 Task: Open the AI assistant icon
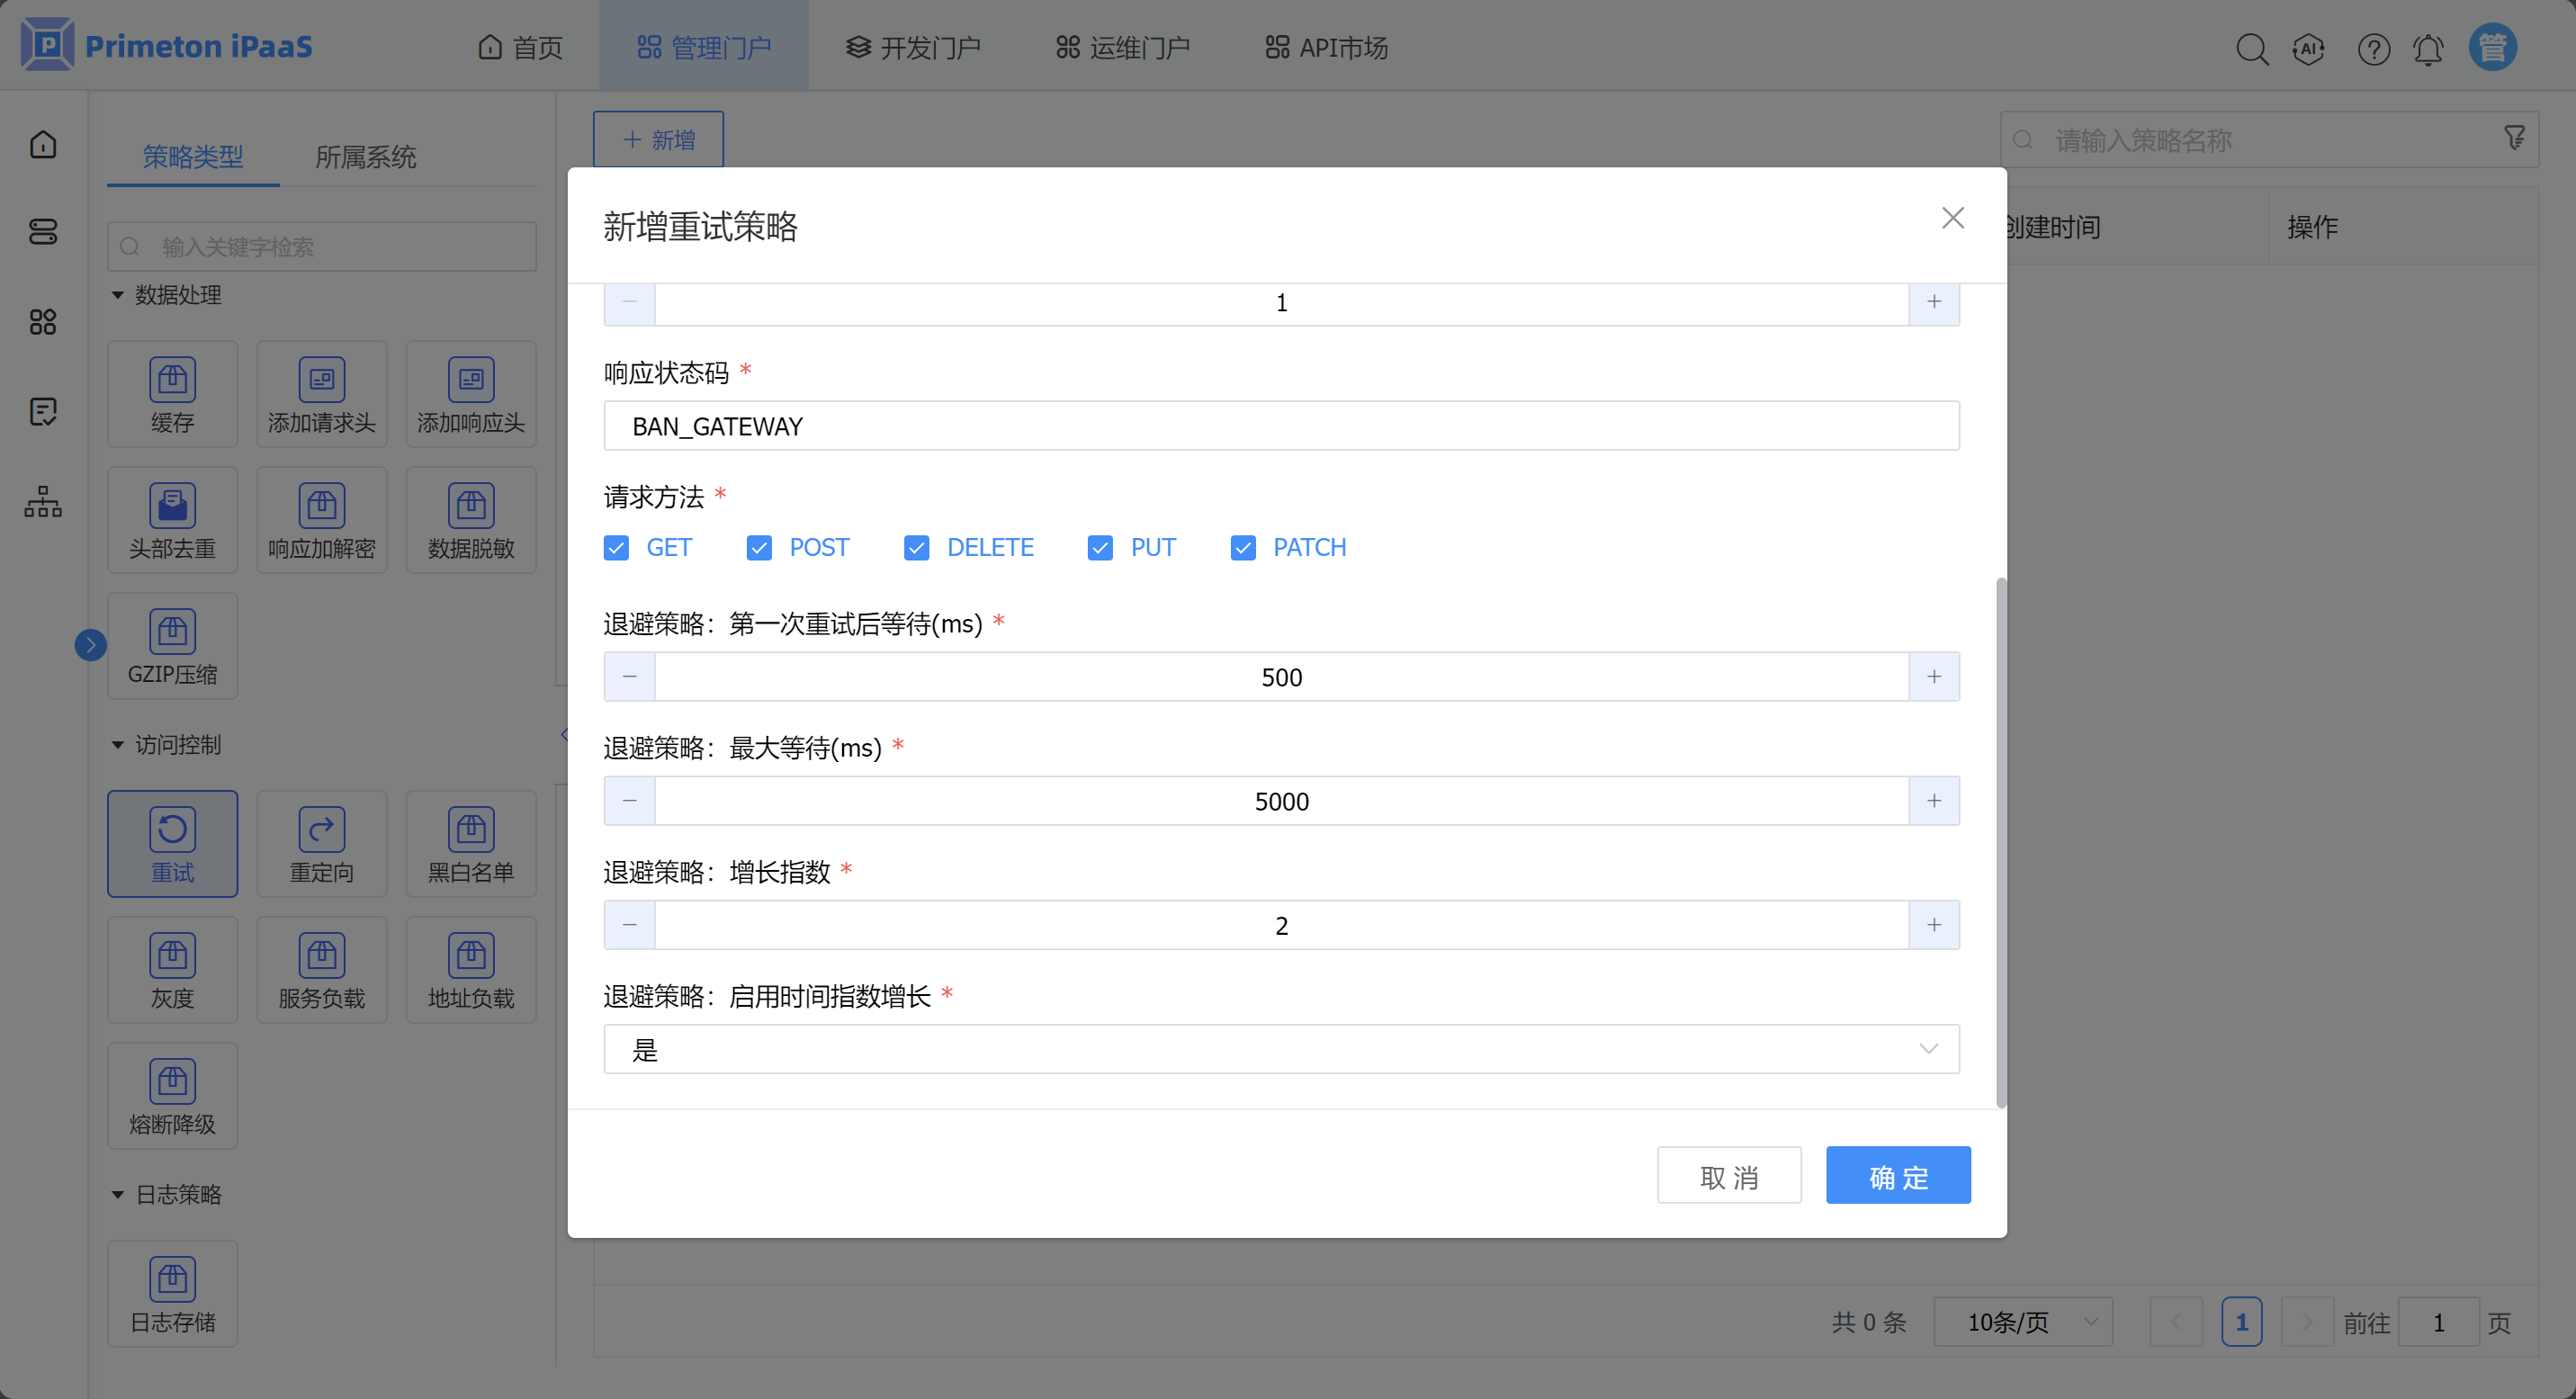2308,48
